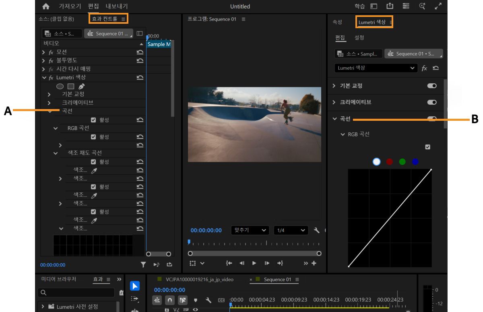Click the full-screen diagonal arrows icon
The height and width of the screenshot is (312, 483).
438,6
